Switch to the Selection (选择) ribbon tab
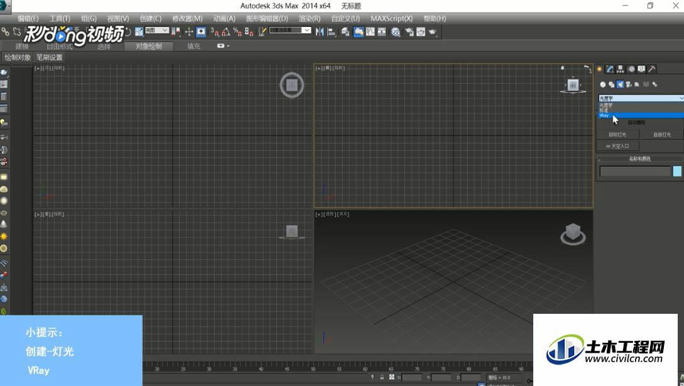The height and width of the screenshot is (386, 684). [104, 46]
